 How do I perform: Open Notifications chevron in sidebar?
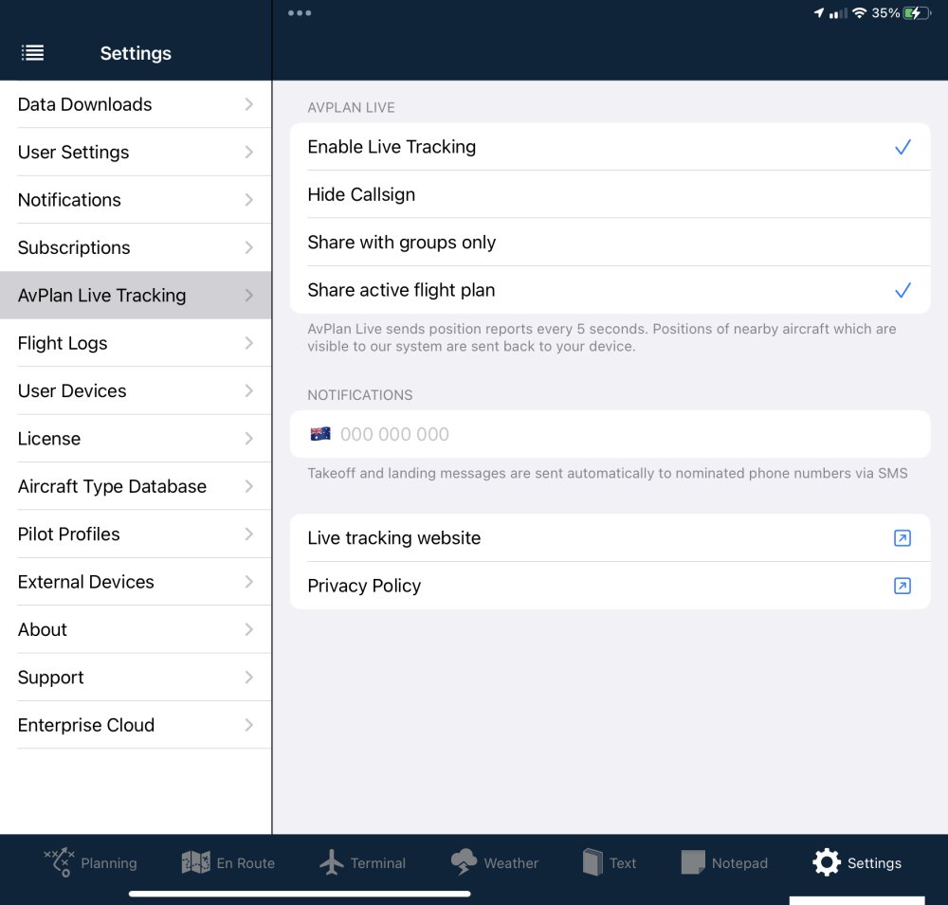(249, 200)
